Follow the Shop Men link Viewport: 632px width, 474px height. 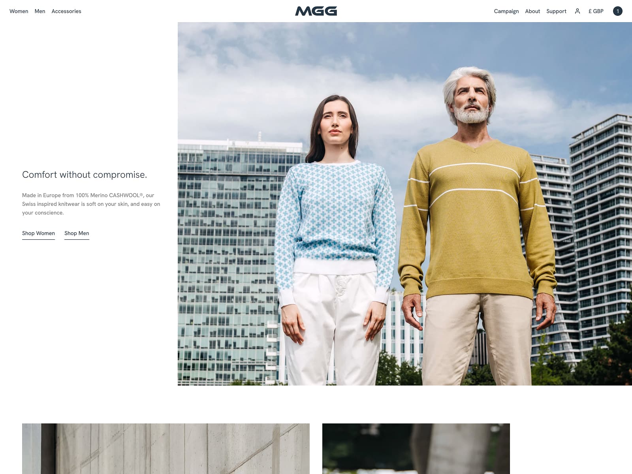point(77,233)
